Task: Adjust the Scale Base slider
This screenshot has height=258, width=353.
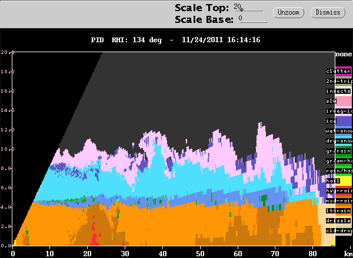Action: (252, 19)
